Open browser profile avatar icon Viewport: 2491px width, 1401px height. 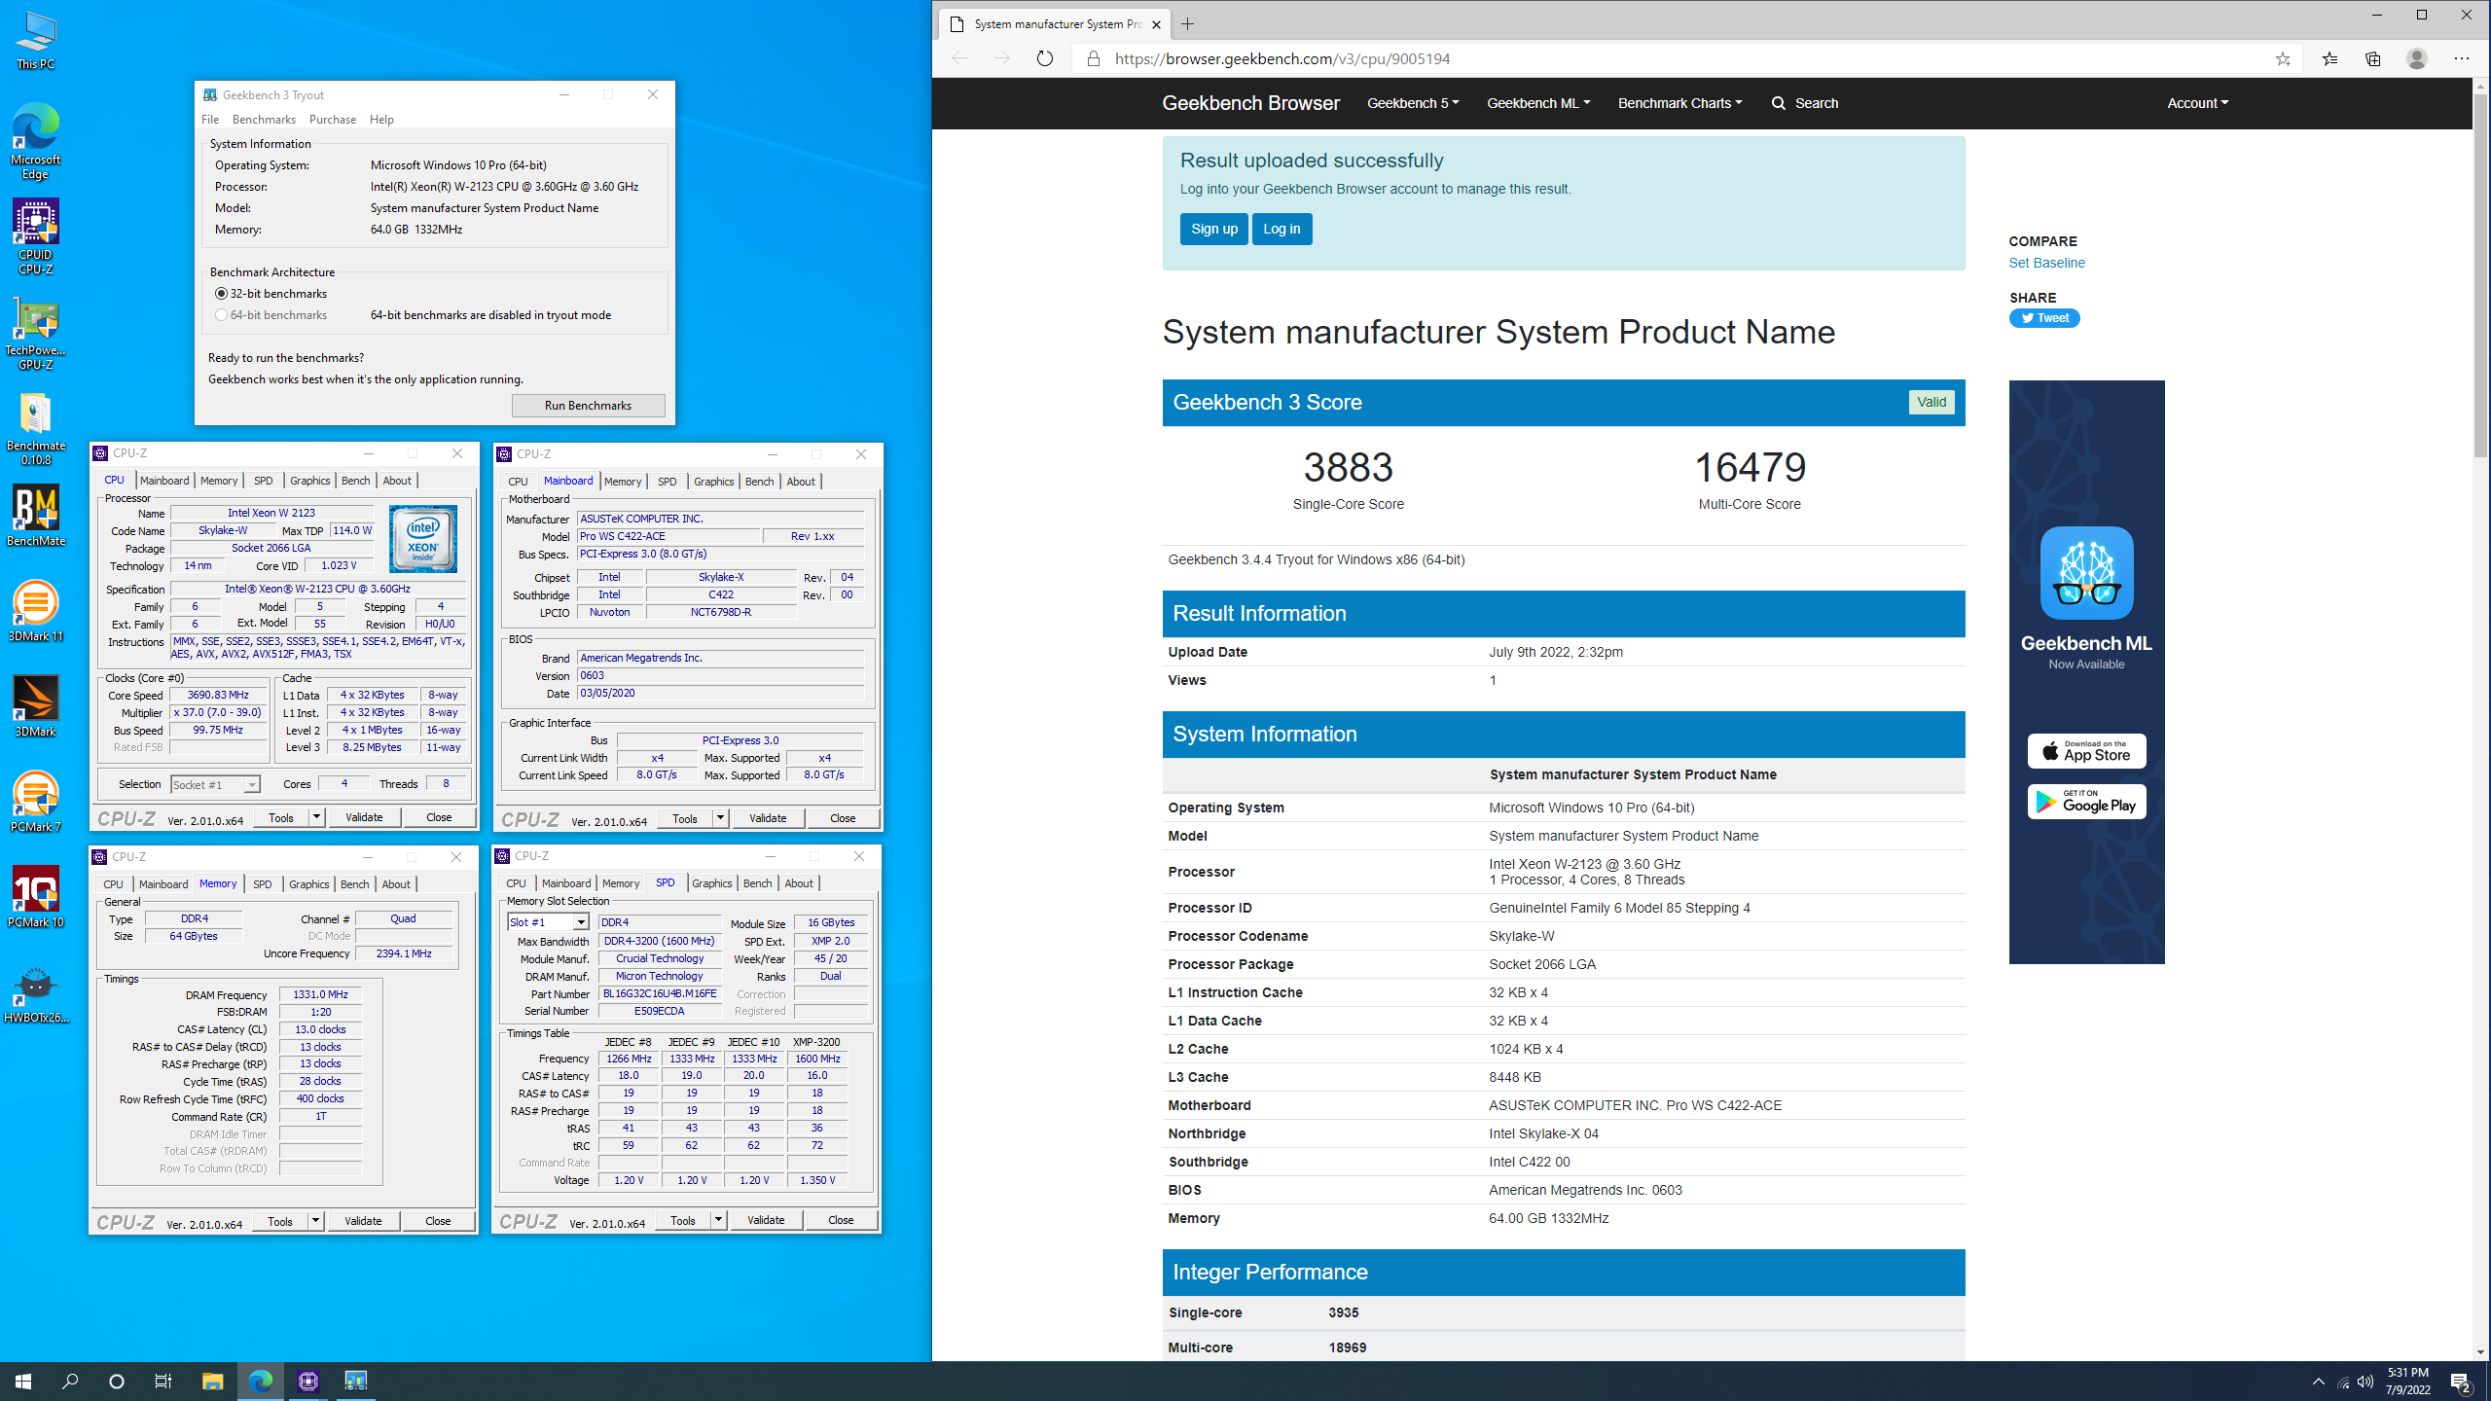click(x=2416, y=58)
